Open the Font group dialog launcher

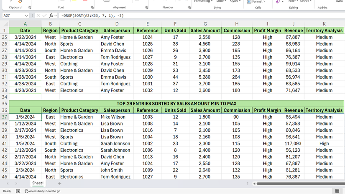[92, 8]
